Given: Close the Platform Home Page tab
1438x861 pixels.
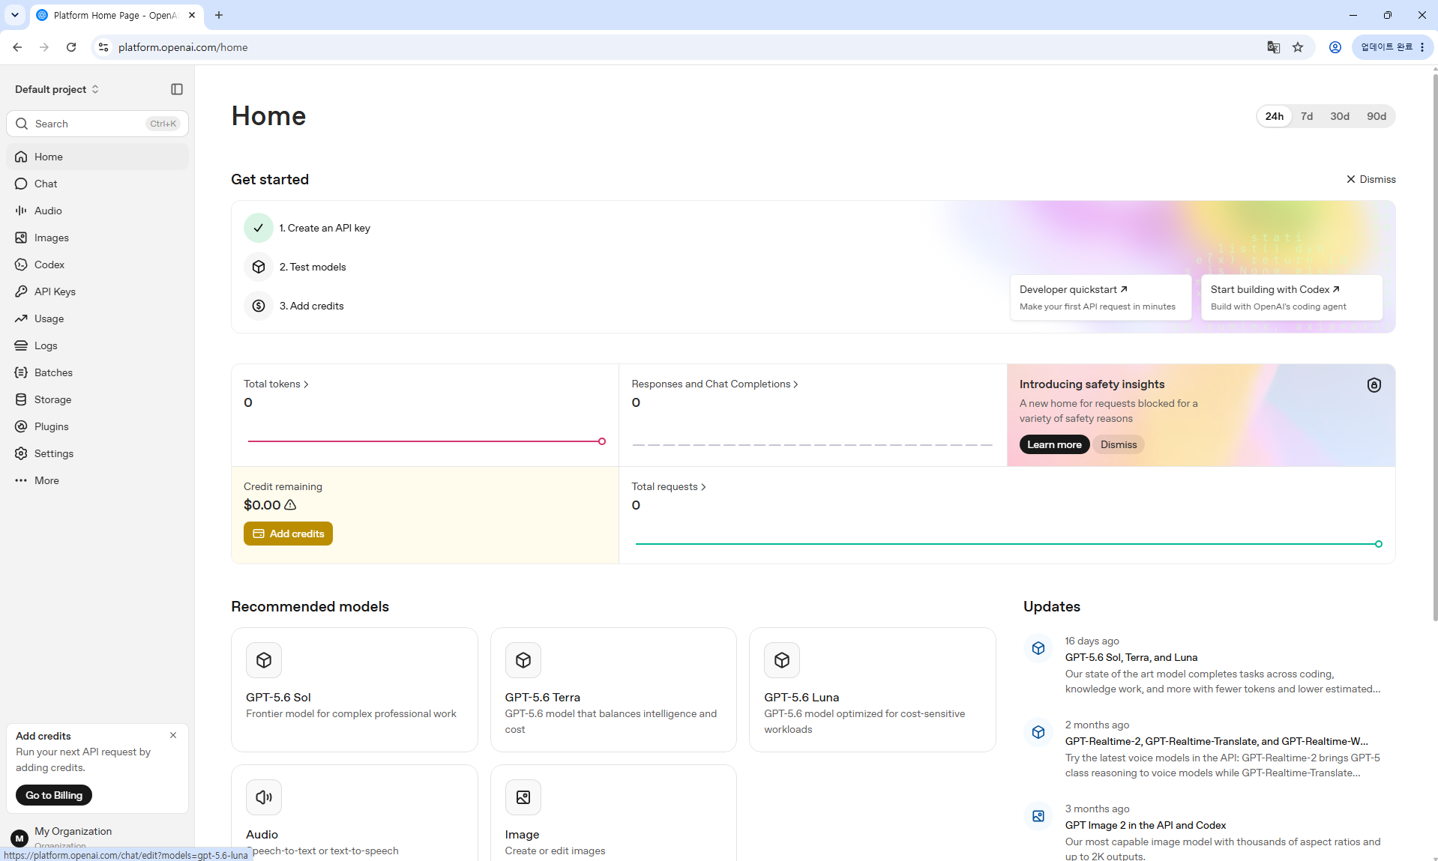Looking at the screenshot, I should (x=192, y=15).
